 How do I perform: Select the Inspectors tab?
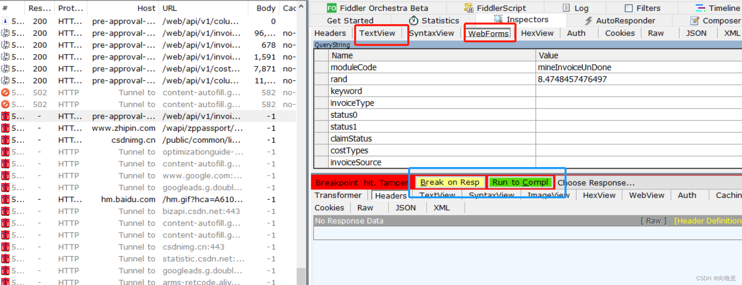point(521,19)
